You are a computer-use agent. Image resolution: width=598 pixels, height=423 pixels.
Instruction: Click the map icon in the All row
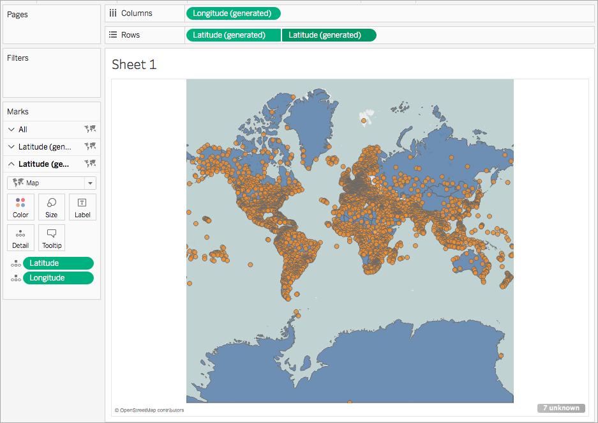pyautogui.click(x=90, y=129)
